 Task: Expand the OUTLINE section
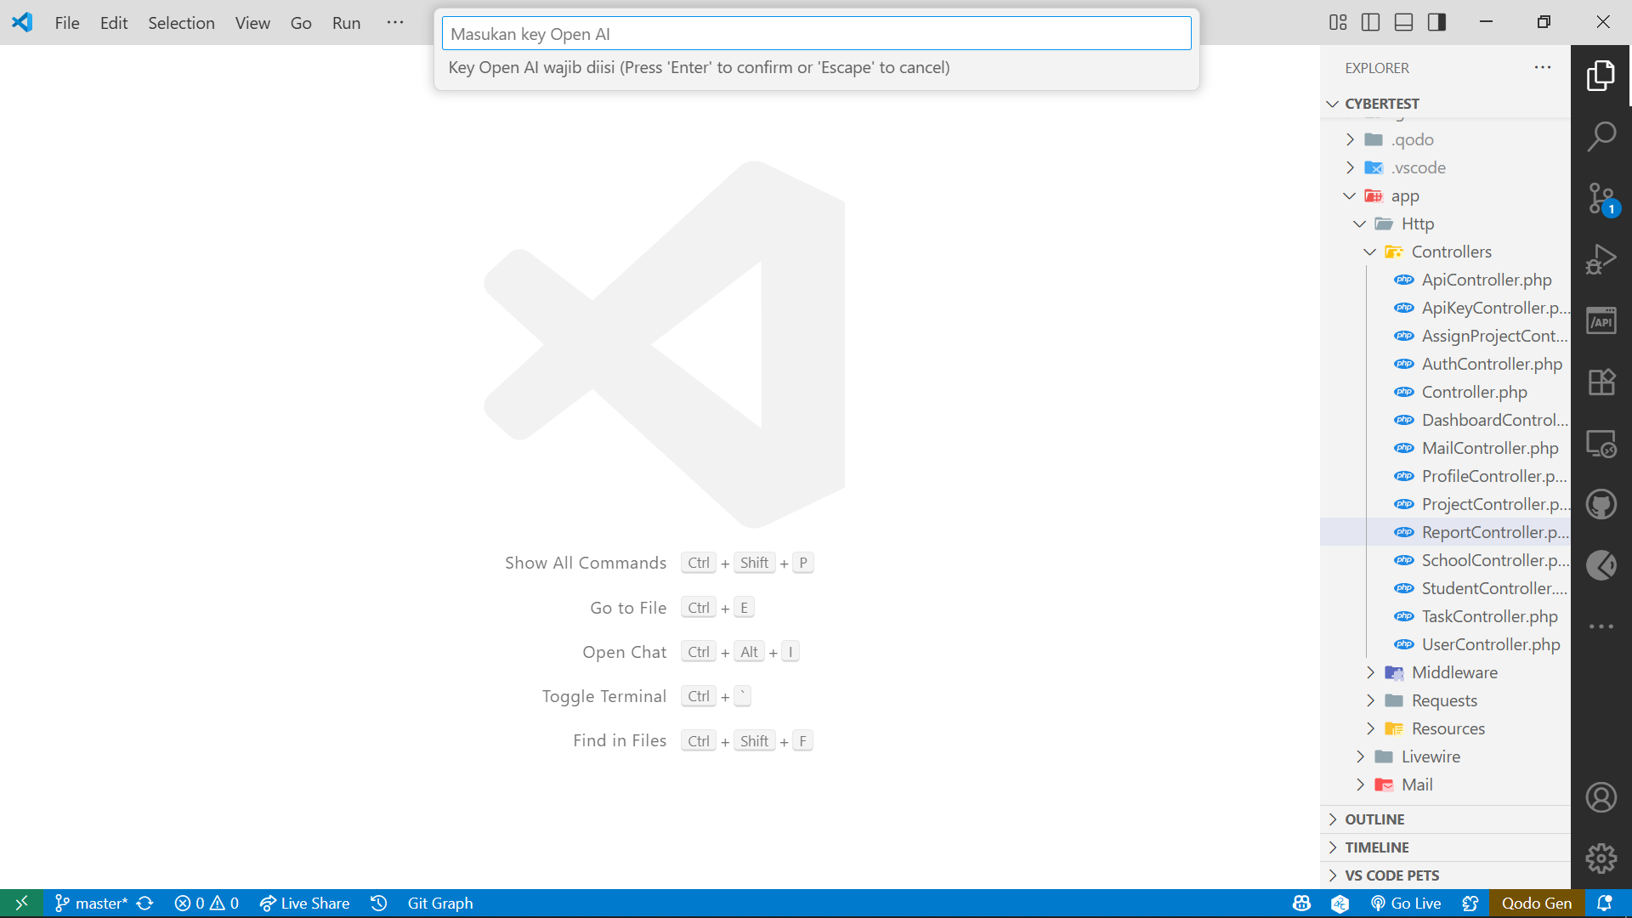[1374, 819]
